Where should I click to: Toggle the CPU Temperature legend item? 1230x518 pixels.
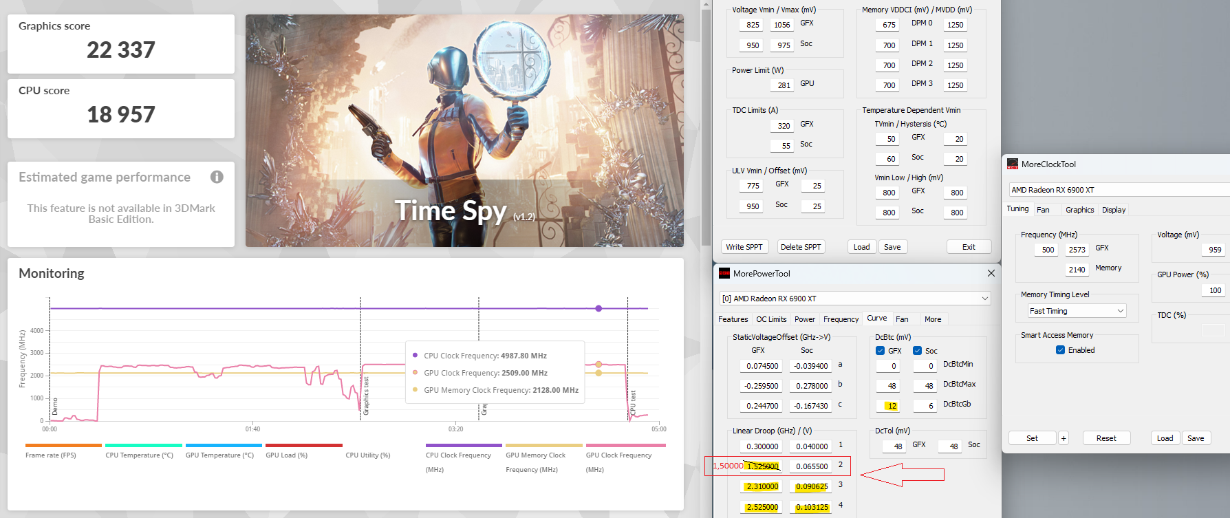coord(144,451)
